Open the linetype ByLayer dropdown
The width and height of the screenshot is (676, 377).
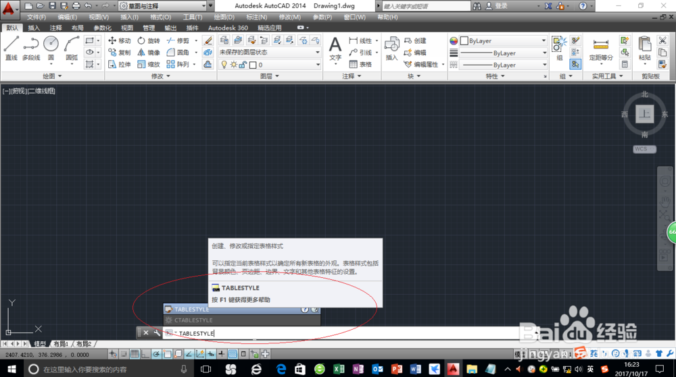pyautogui.click(x=504, y=65)
